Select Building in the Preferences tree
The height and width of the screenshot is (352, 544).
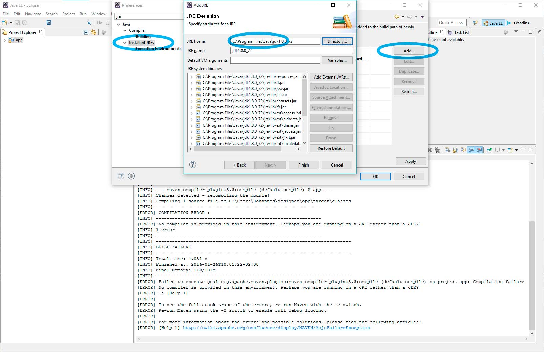tap(143, 37)
